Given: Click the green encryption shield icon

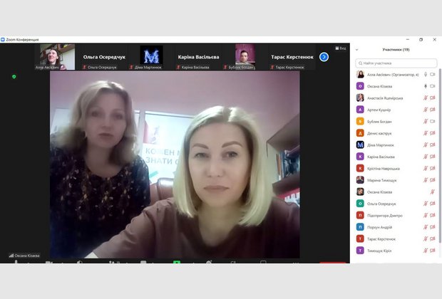Looking at the screenshot, I should tap(14, 77).
